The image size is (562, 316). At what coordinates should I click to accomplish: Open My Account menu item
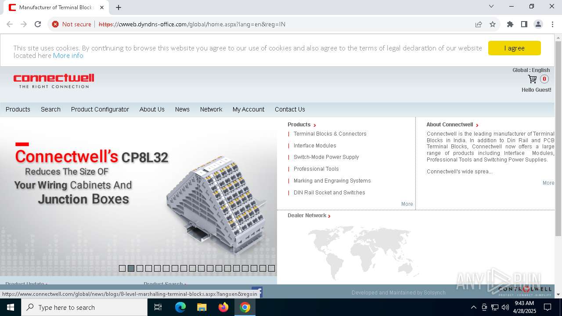(249, 109)
